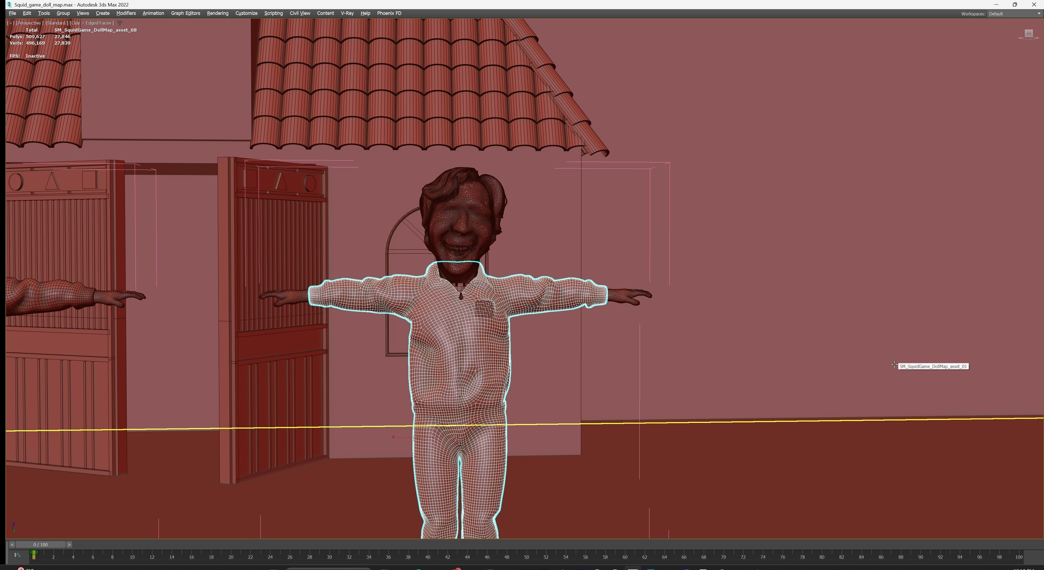Image resolution: width=1044 pixels, height=570 pixels.
Task: Open the Phoenix FD menu
Action: 389,13
